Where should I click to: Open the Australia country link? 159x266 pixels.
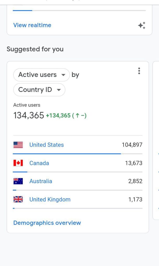coord(41,181)
